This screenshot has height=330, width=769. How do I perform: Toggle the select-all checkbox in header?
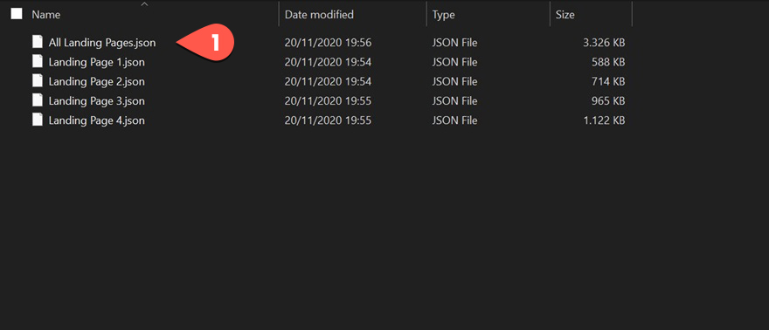coord(17,14)
